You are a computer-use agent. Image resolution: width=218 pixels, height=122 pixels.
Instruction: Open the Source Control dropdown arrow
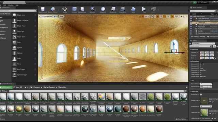pyautogui.click(x=58, y=10)
